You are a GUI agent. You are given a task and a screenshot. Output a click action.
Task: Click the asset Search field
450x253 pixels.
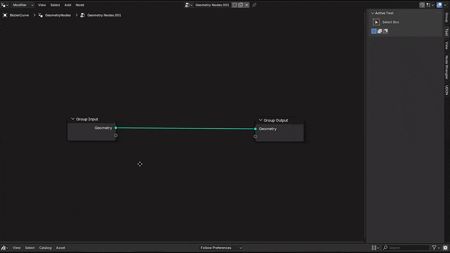click(x=406, y=248)
